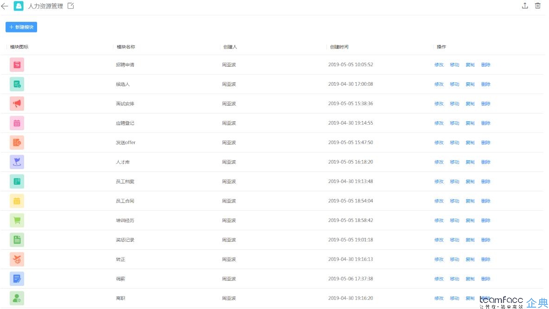549x309 pixels.
Task: Click 移动 for 员工档案 row
Action: pyautogui.click(x=454, y=182)
